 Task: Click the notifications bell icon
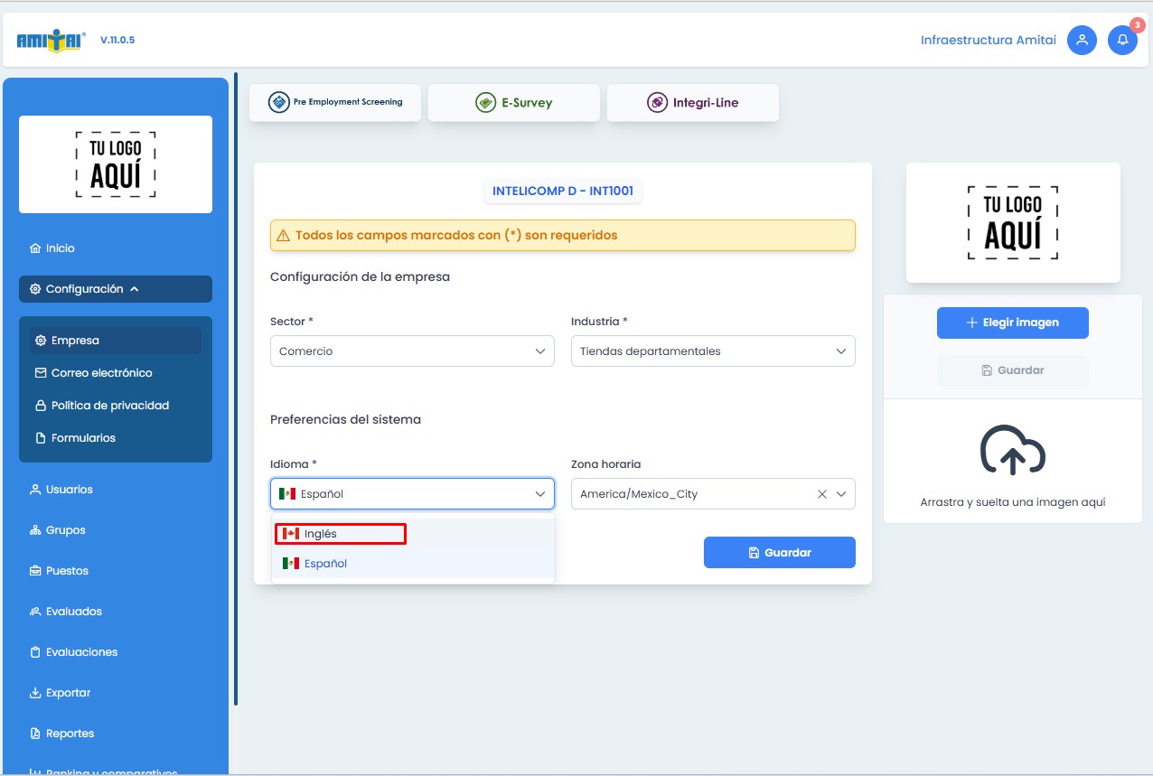1122,41
